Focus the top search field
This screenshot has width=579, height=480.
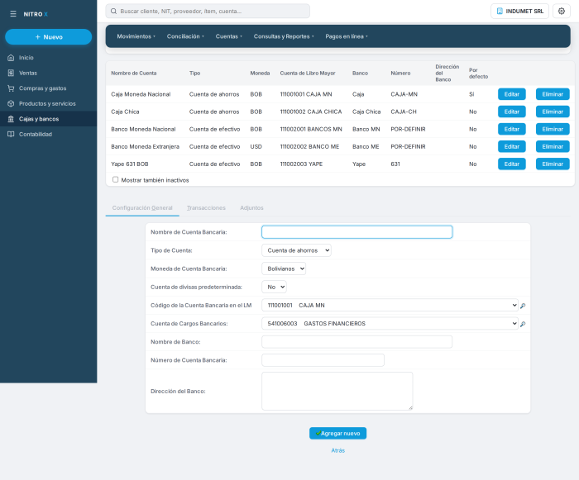pyautogui.click(x=208, y=11)
